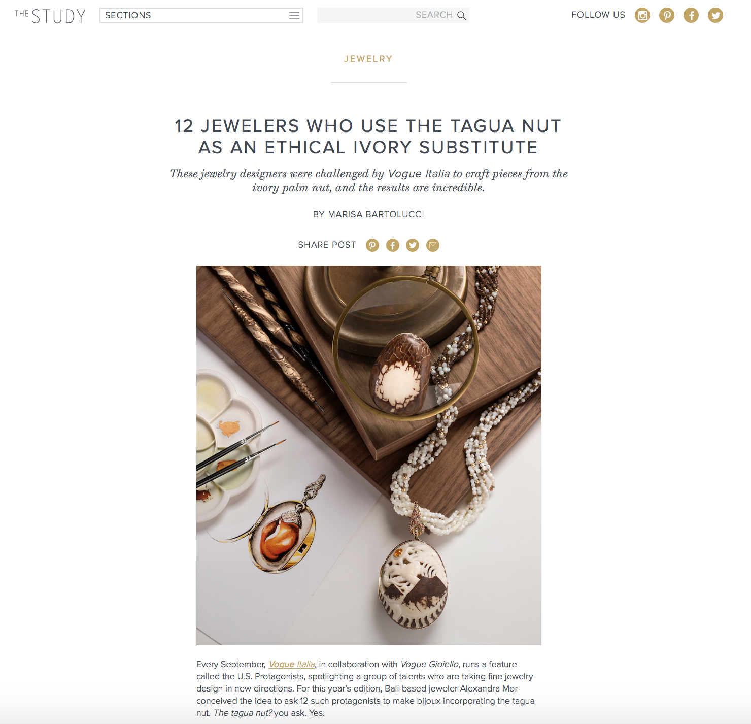
Task: Open the Jewelry category link
Action: (x=368, y=59)
